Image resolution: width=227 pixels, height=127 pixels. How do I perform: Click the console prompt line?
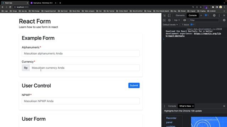[x=194, y=39]
